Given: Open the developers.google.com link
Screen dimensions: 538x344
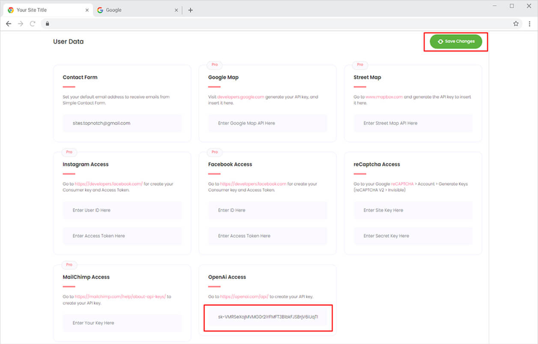Looking at the screenshot, I should point(241,97).
